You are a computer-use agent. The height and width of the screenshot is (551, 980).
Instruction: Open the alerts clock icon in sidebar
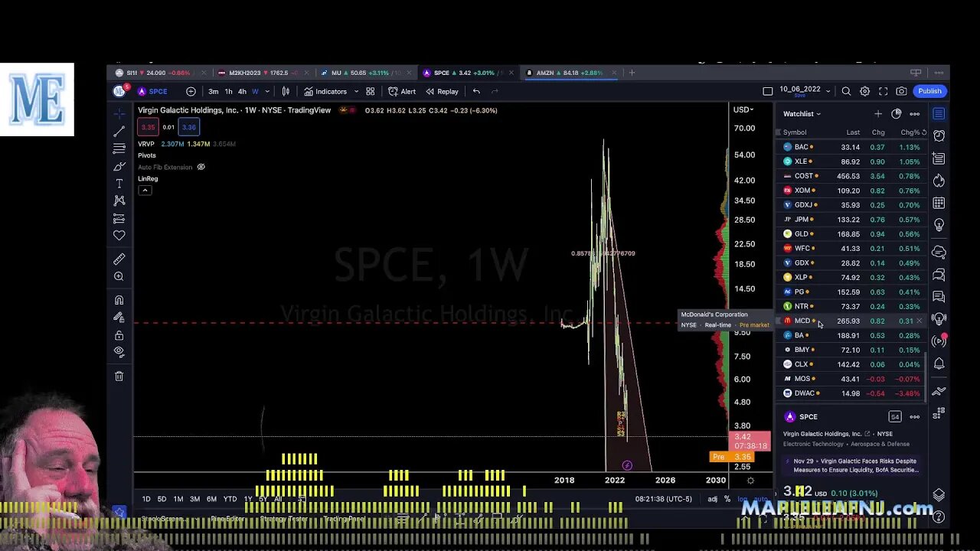939,135
